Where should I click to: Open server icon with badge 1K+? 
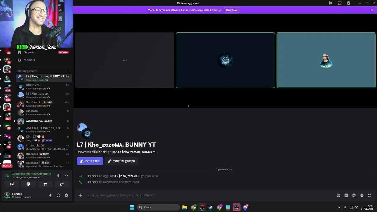[x=7, y=116]
